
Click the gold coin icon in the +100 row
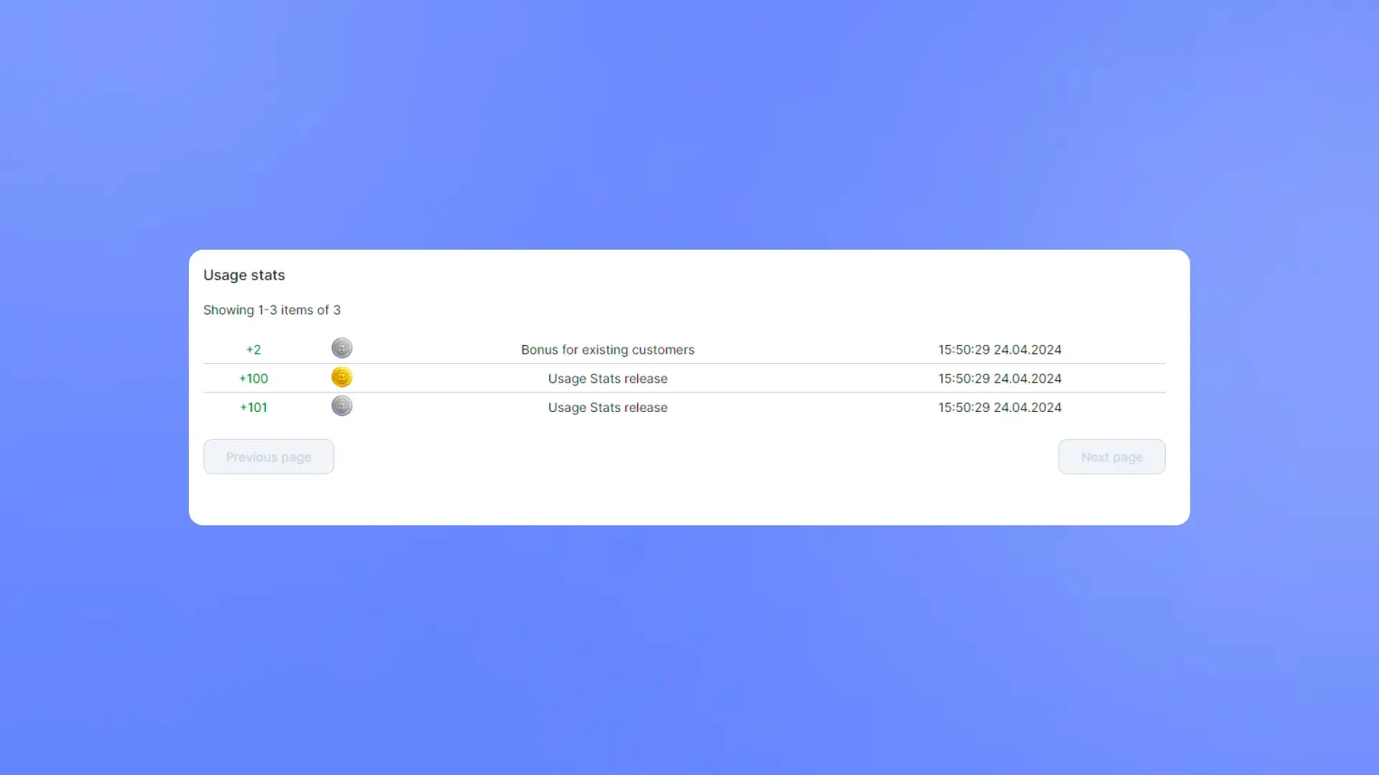point(342,377)
